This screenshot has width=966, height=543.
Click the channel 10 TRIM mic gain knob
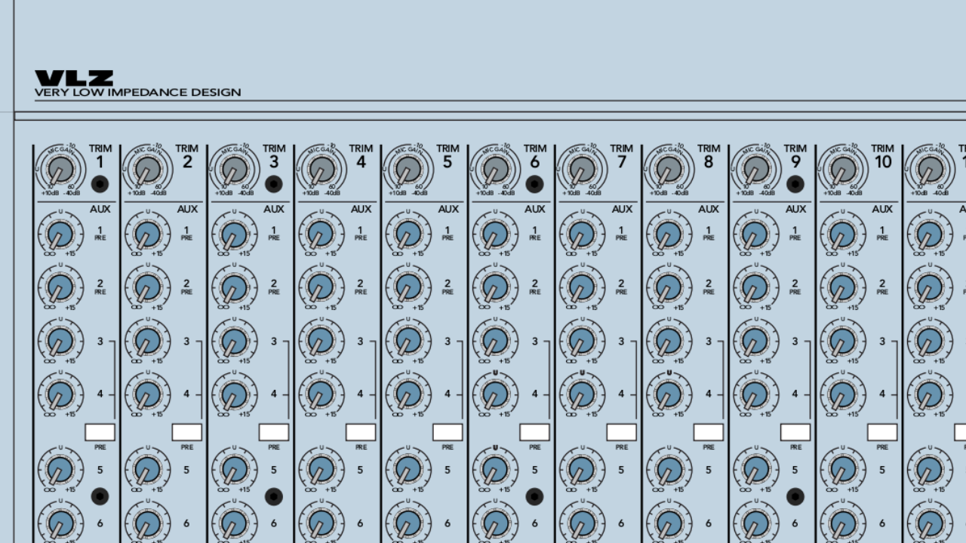[843, 168]
